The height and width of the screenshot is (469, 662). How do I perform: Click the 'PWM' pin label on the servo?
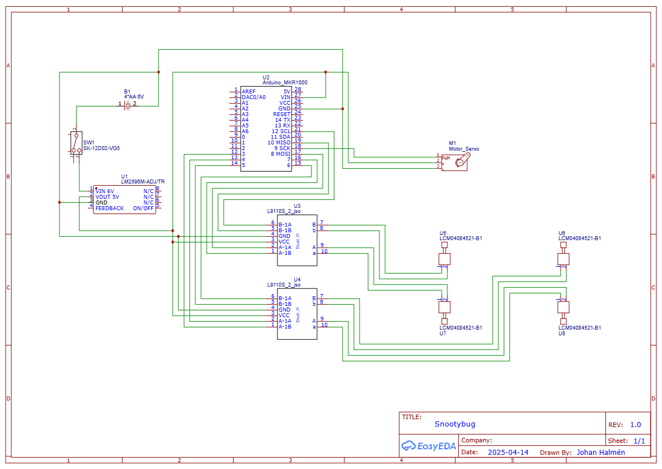[446, 158]
